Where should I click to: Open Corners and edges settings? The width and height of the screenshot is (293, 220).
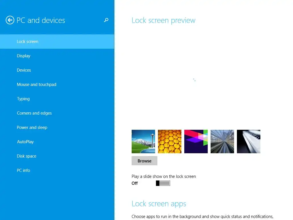[57, 113]
